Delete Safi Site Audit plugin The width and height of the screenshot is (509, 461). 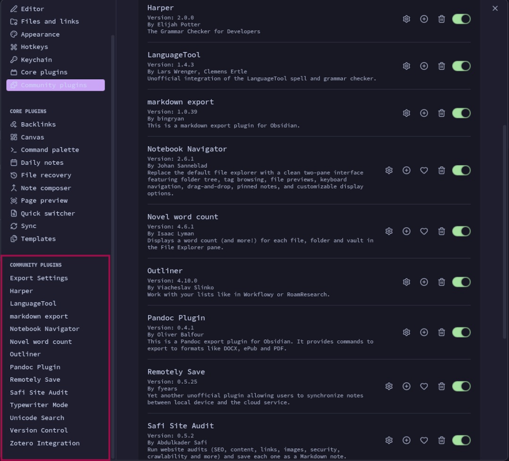tap(442, 440)
